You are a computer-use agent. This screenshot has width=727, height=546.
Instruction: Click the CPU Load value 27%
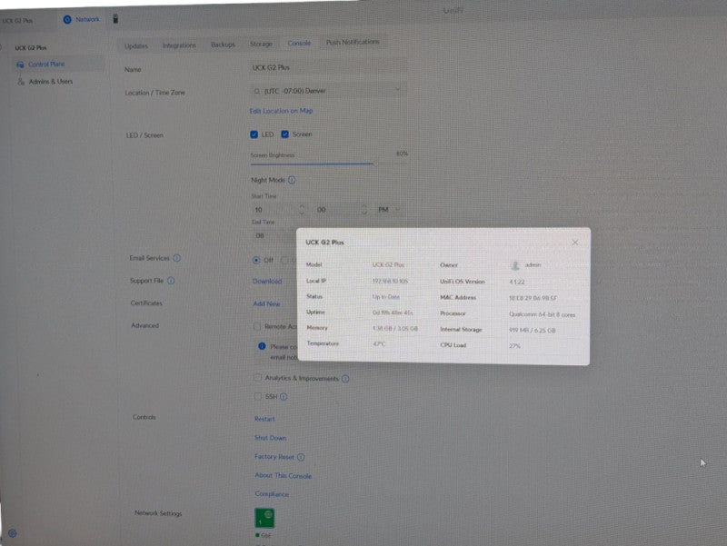(x=514, y=346)
